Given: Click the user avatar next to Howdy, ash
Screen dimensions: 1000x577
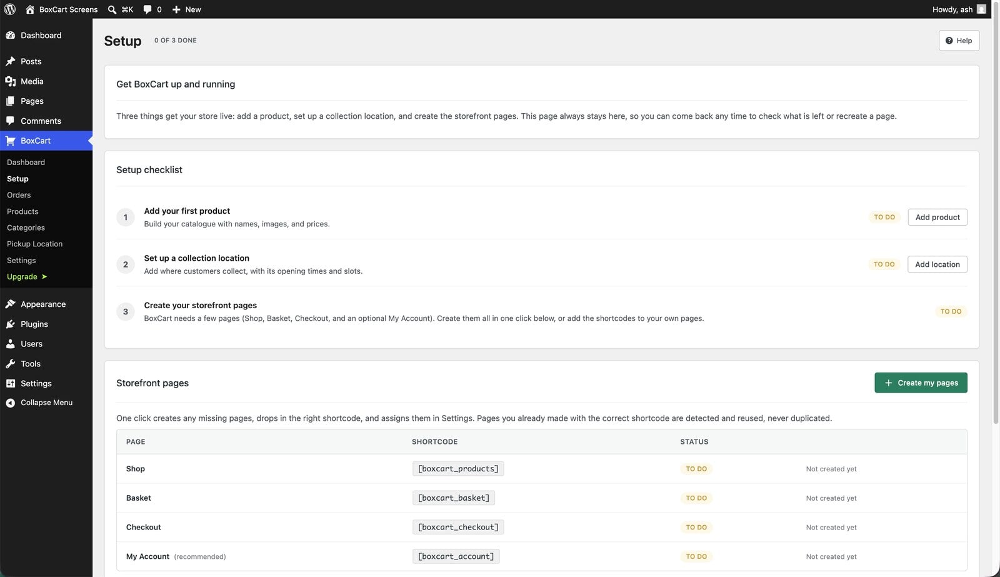Looking at the screenshot, I should point(981,9).
